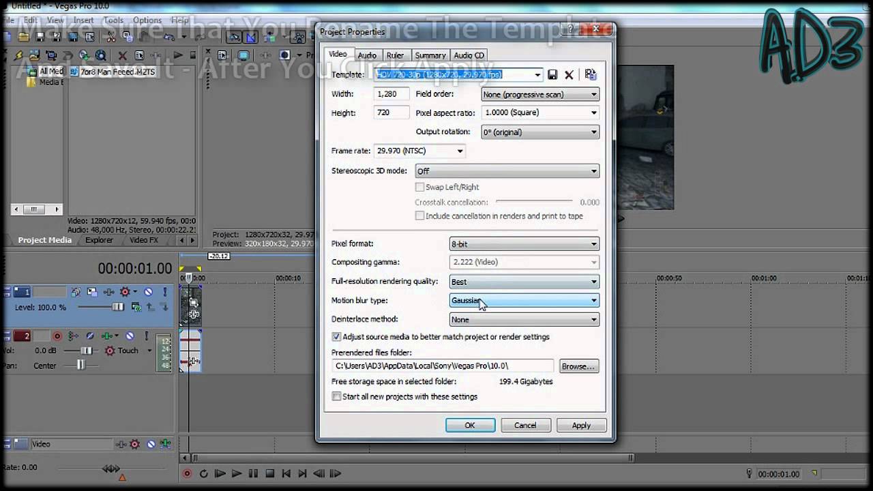This screenshot has height=491, width=873.
Task: Switch to the Audio CD tab
Action: pos(469,55)
